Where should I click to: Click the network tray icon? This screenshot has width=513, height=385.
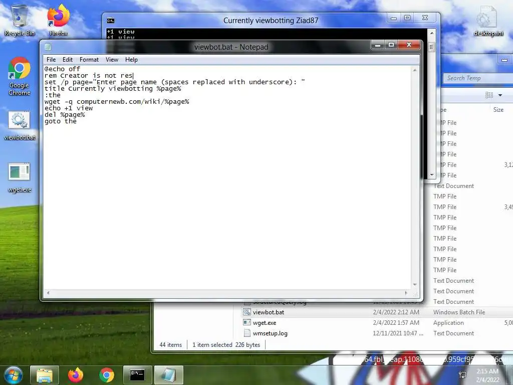pyautogui.click(x=462, y=375)
